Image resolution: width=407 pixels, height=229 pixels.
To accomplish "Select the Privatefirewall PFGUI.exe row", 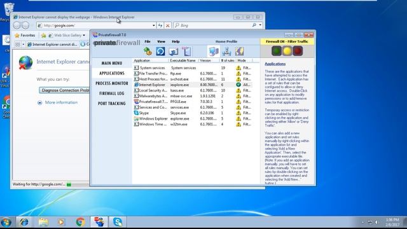I will coord(193,102).
